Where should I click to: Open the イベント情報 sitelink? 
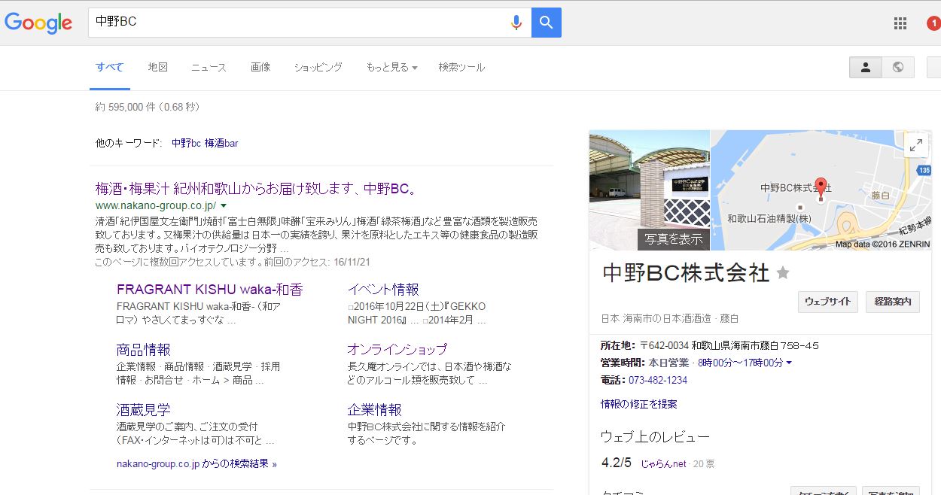pyautogui.click(x=383, y=290)
